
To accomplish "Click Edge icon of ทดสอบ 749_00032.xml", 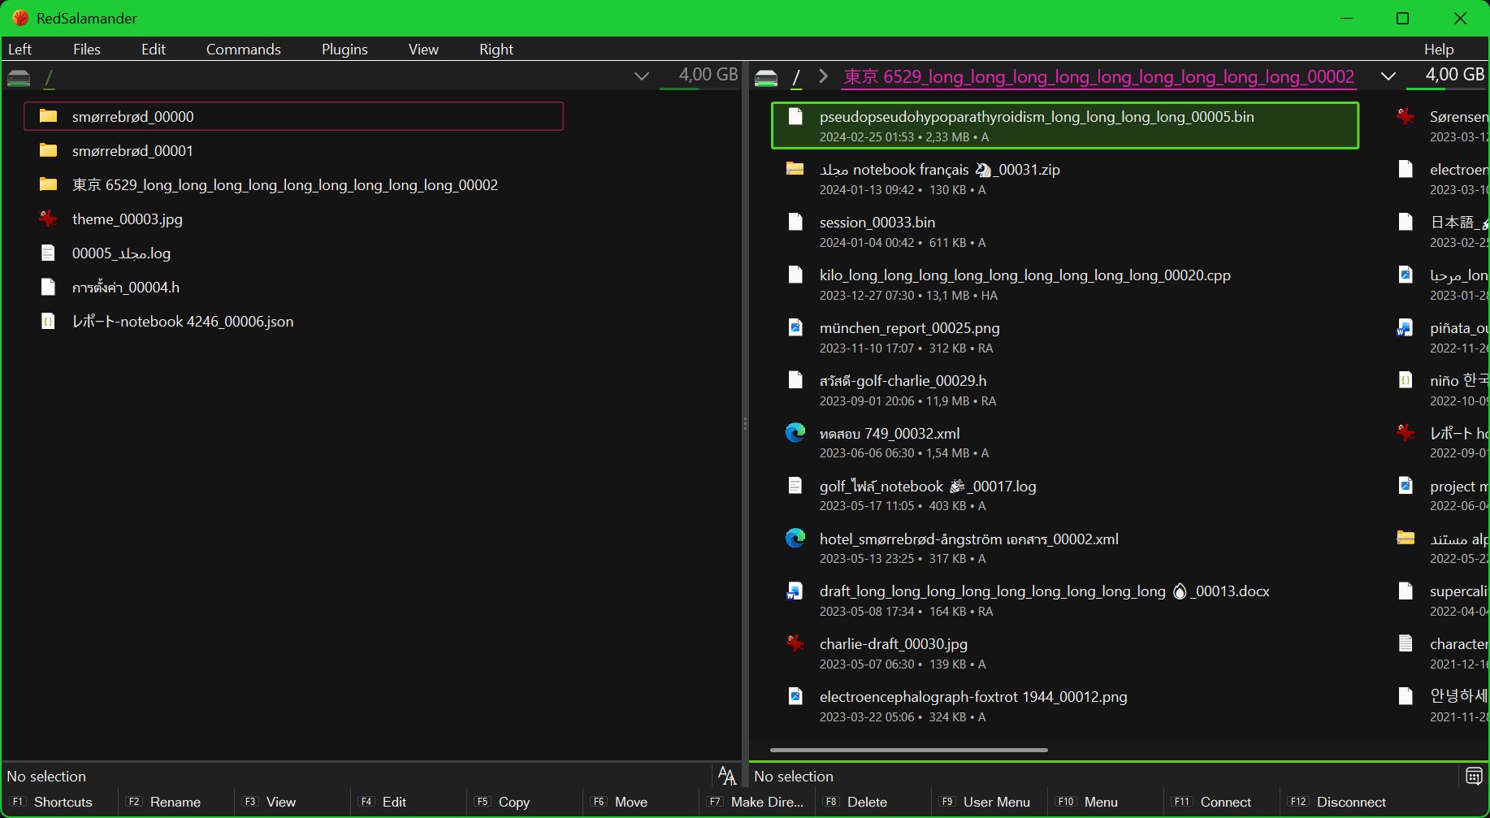I will click(795, 432).
